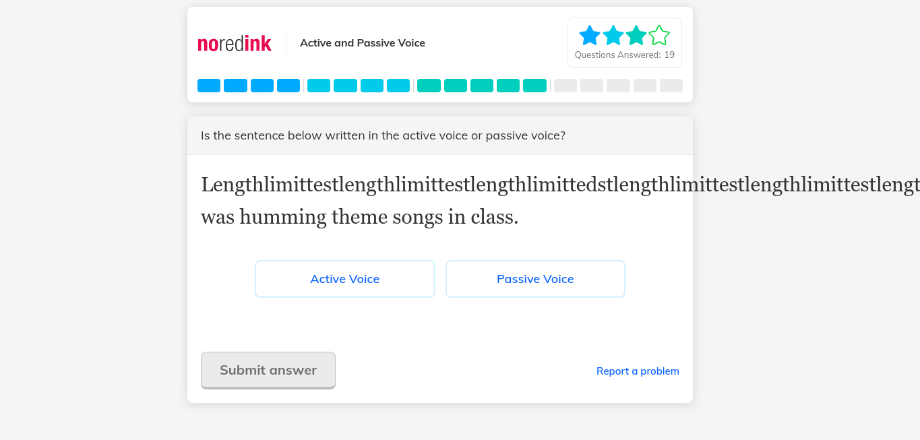Click the first blue star
The width and height of the screenshot is (920, 440).
tap(590, 35)
